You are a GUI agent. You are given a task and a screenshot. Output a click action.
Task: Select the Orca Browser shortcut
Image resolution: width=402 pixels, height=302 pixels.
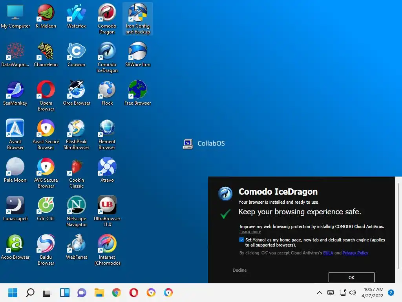(x=77, y=93)
